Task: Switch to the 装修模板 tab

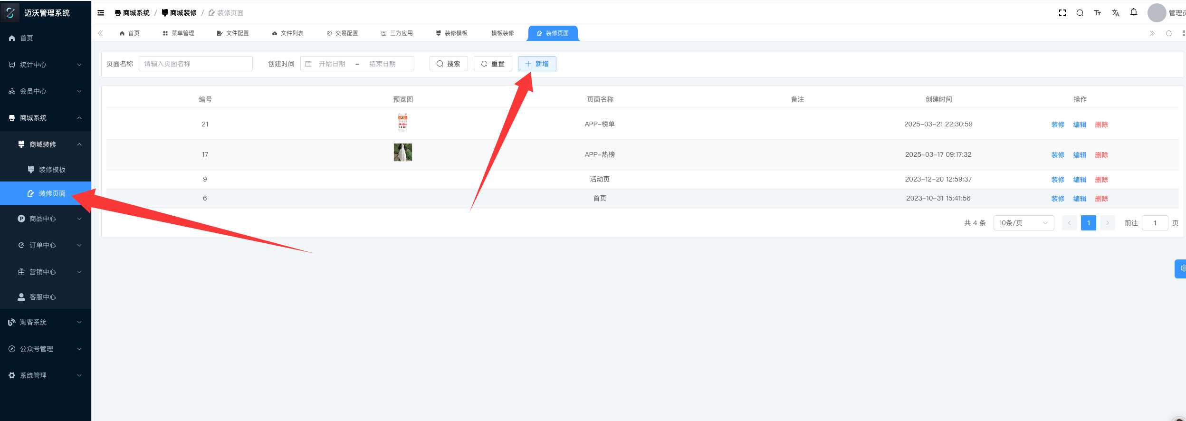Action: 451,33
